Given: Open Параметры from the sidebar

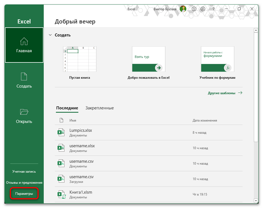Looking at the screenshot, I should point(24,194).
